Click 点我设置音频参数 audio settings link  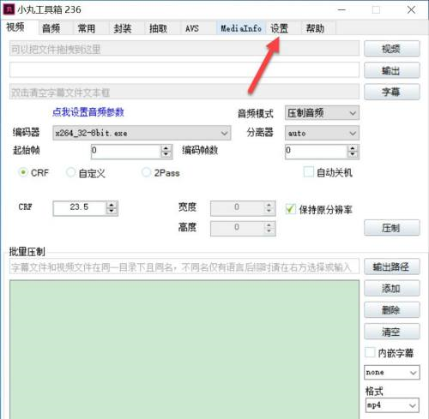(x=88, y=112)
